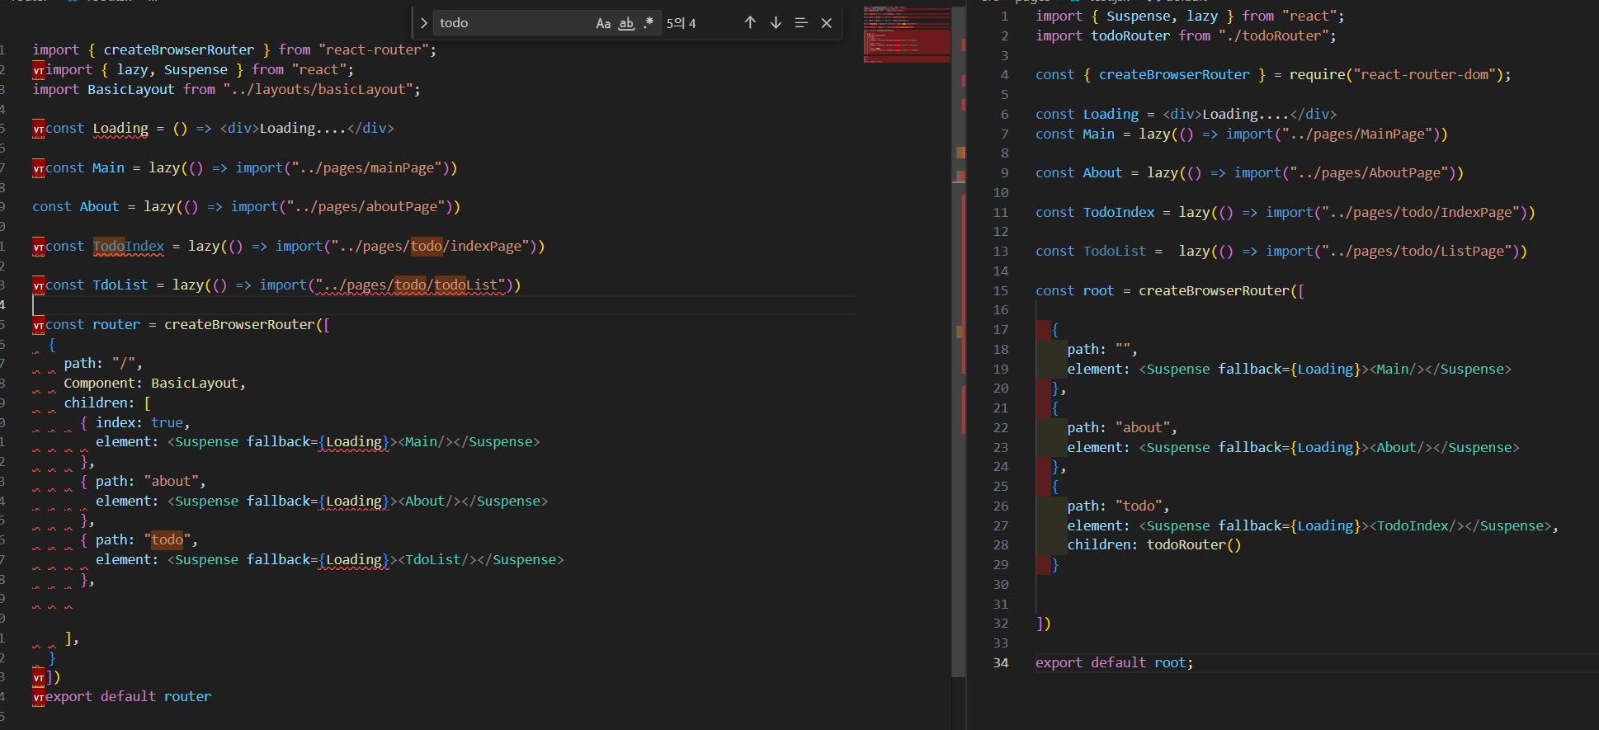Click TodoIndex identifier in left editor
1599x730 pixels.
click(129, 246)
